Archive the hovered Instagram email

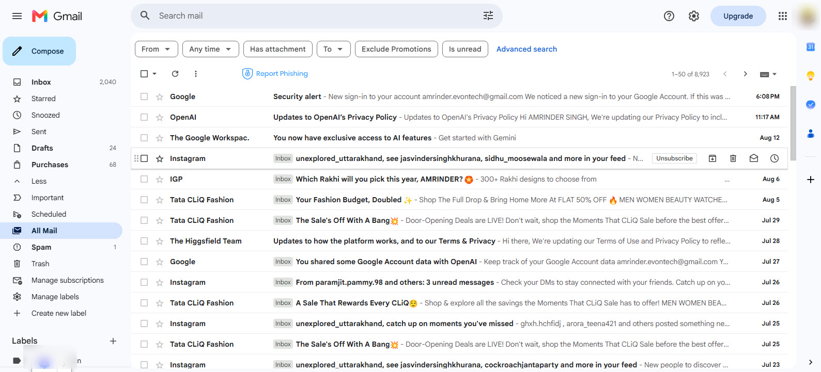click(712, 158)
